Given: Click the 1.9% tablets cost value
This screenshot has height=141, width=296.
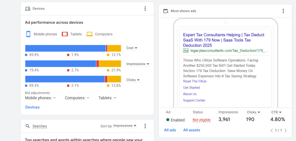Looking at the screenshot, I should pos(75,55).
